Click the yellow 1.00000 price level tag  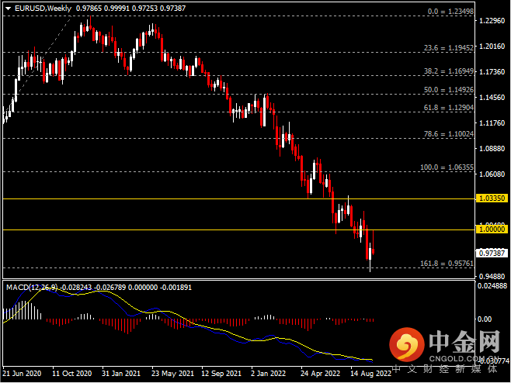coord(492,229)
